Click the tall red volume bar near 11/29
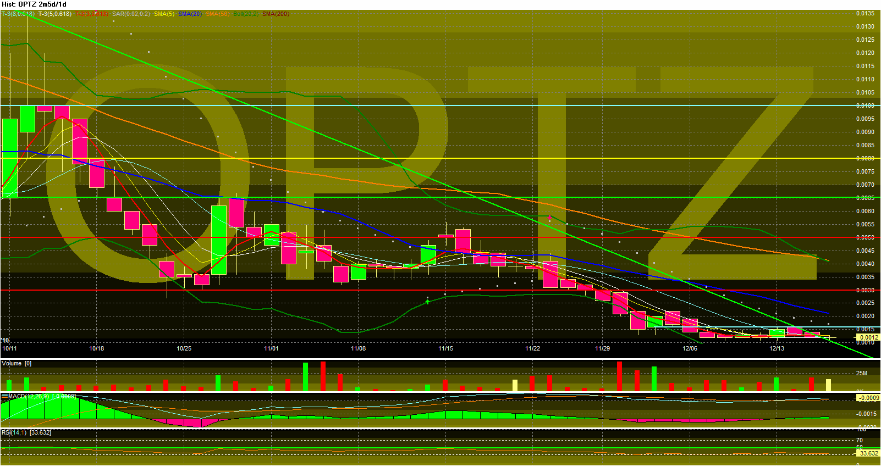Viewport: 881px width, 467px height. 619,376
